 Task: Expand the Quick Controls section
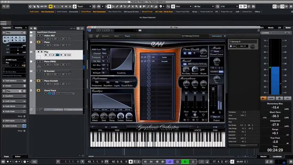14,126
